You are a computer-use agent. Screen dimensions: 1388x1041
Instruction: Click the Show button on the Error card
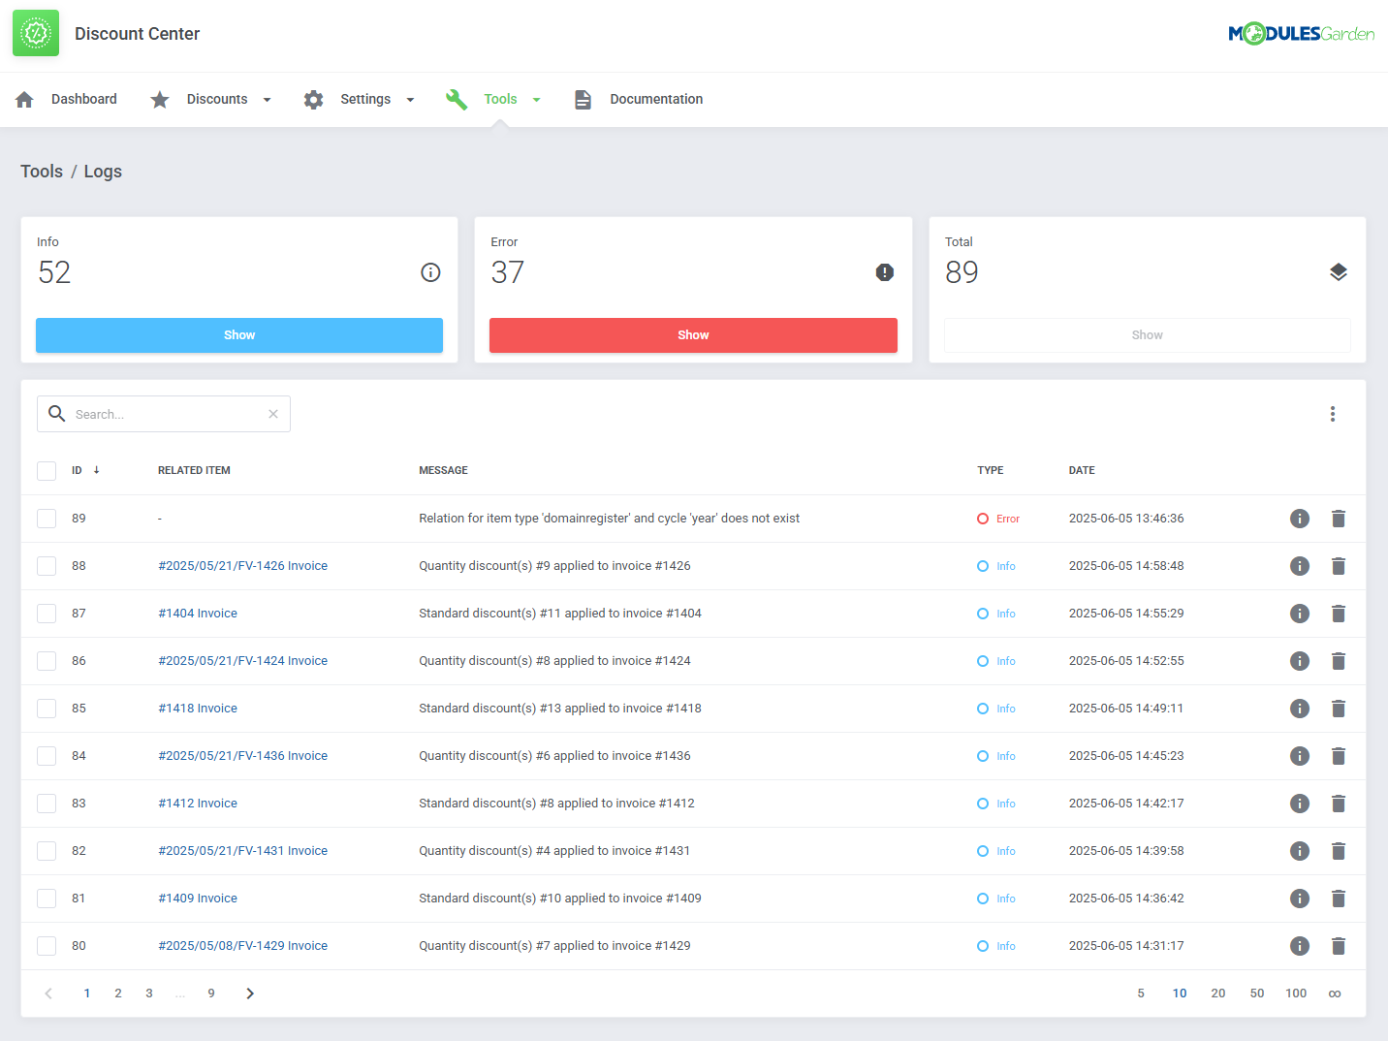click(x=692, y=334)
